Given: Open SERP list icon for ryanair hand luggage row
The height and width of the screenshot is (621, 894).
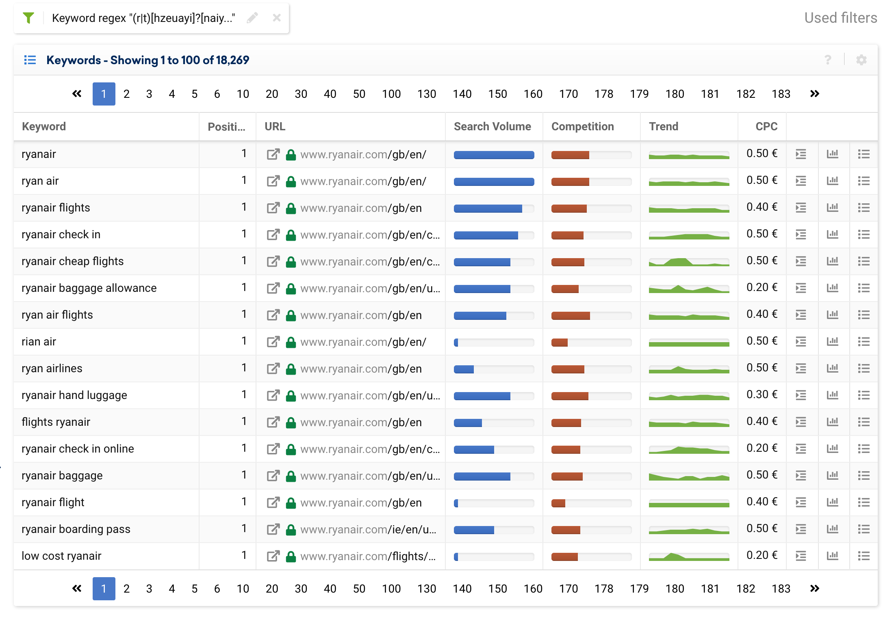Looking at the screenshot, I should pyautogui.click(x=801, y=395).
